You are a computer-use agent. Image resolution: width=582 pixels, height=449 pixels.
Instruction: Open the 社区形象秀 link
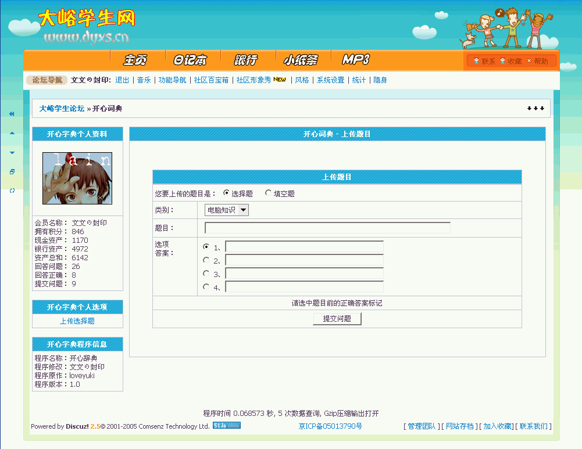254,80
